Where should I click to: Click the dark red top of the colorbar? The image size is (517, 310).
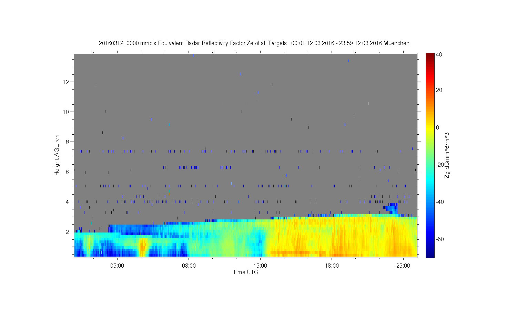coord(430,55)
